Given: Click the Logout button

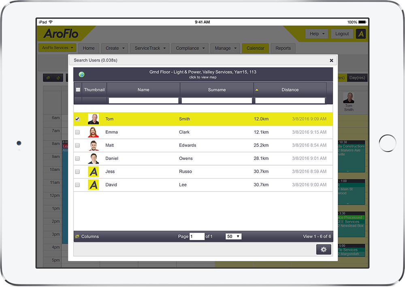Looking at the screenshot, I should click(x=342, y=34).
